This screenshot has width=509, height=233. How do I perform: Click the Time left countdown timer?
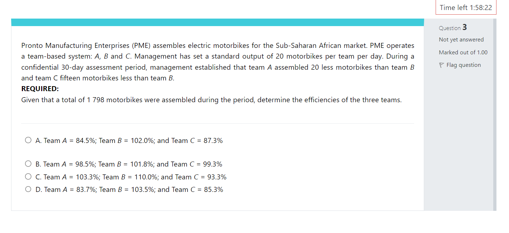(x=466, y=7)
